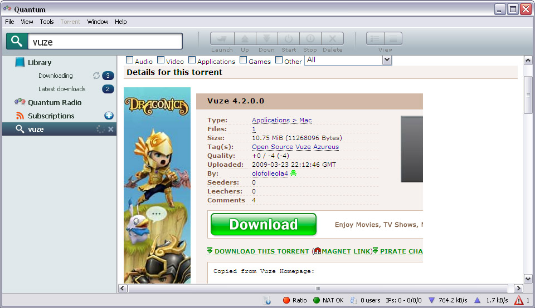
Task: Select Downloading in the sidebar
Action: (x=56, y=76)
